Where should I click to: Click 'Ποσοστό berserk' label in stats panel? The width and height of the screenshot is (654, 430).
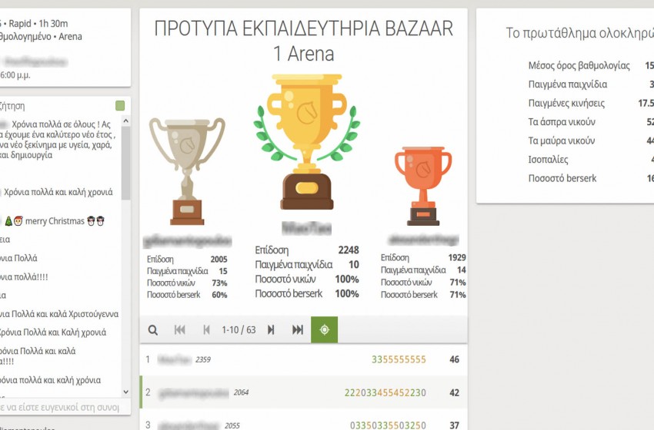[562, 178]
